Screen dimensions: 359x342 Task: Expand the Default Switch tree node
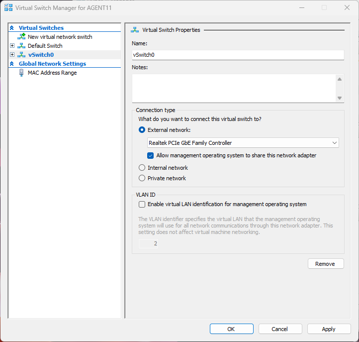click(x=12, y=46)
